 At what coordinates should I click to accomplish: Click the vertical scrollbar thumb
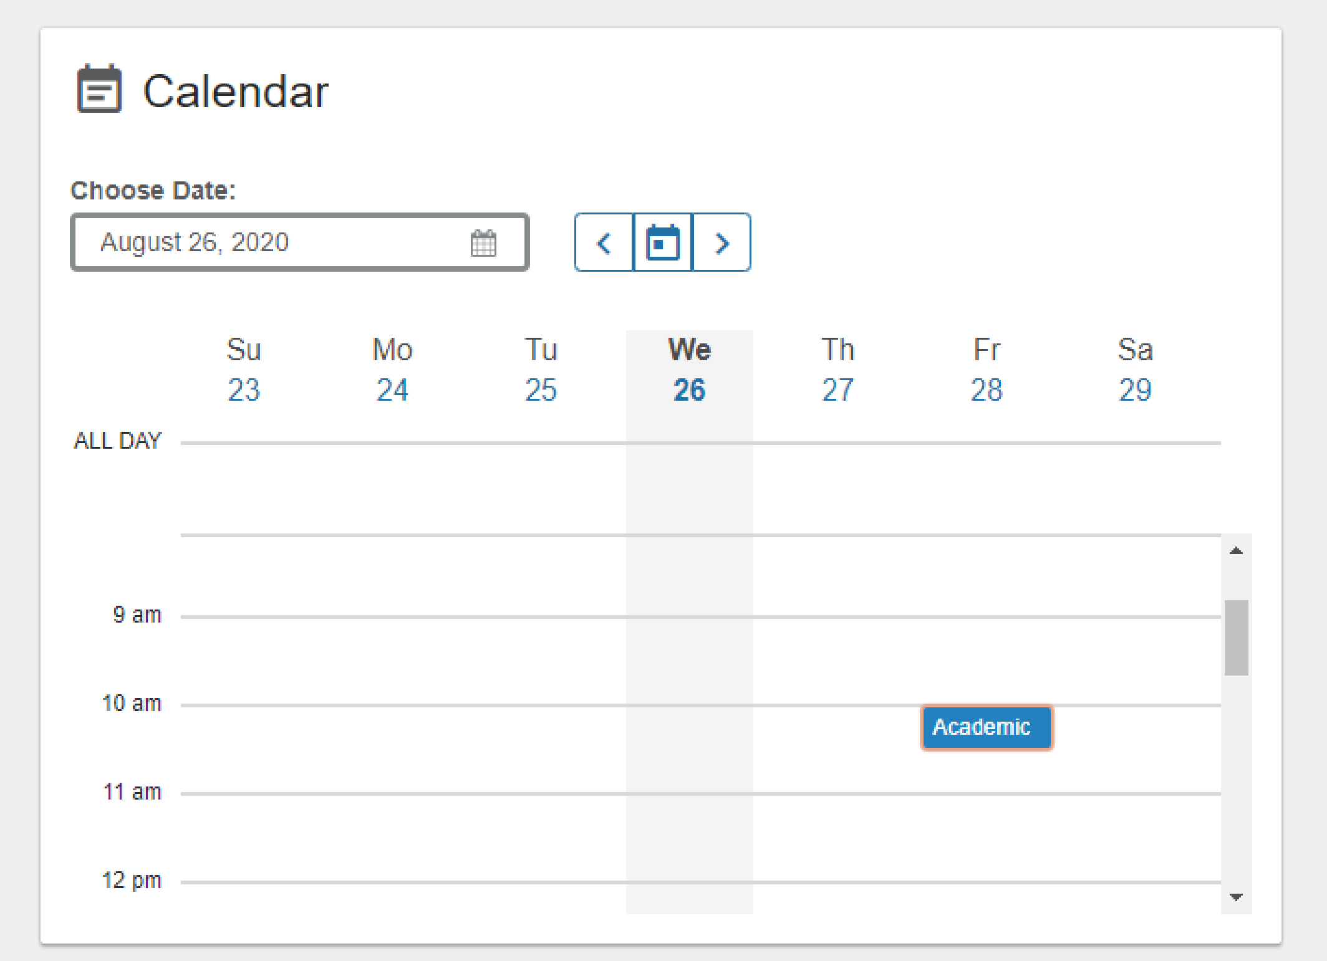pyautogui.click(x=1236, y=638)
